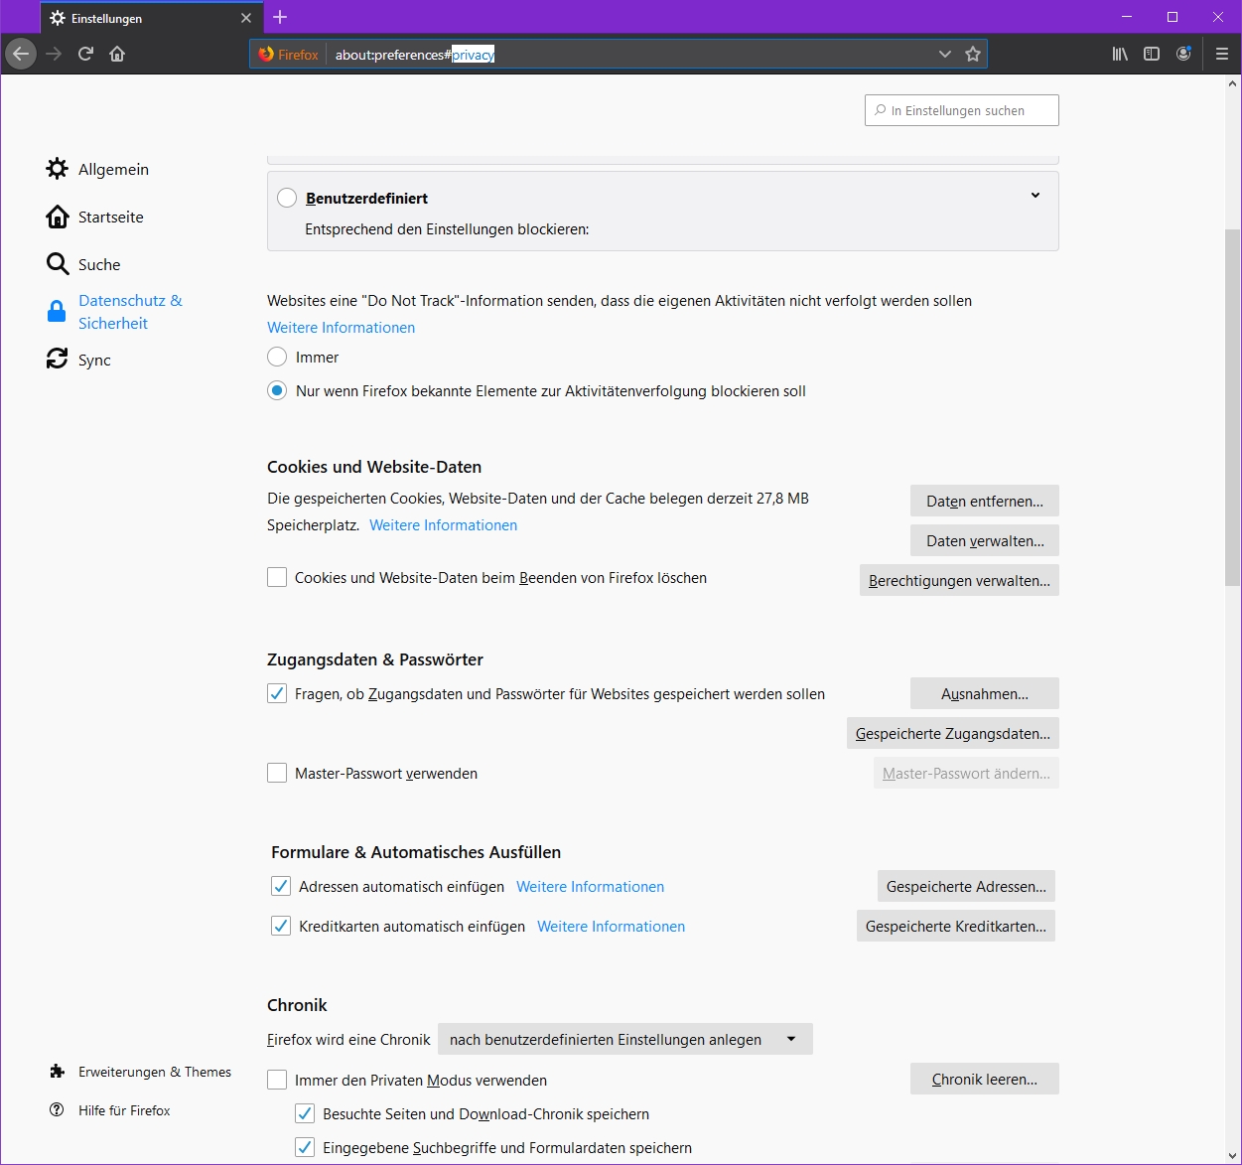
Task: Open a new tab with plus
Action: pyautogui.click(x=280, y=17)
